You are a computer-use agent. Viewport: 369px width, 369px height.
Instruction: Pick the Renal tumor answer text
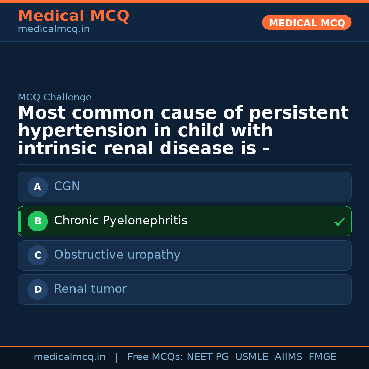pos(90,289)
